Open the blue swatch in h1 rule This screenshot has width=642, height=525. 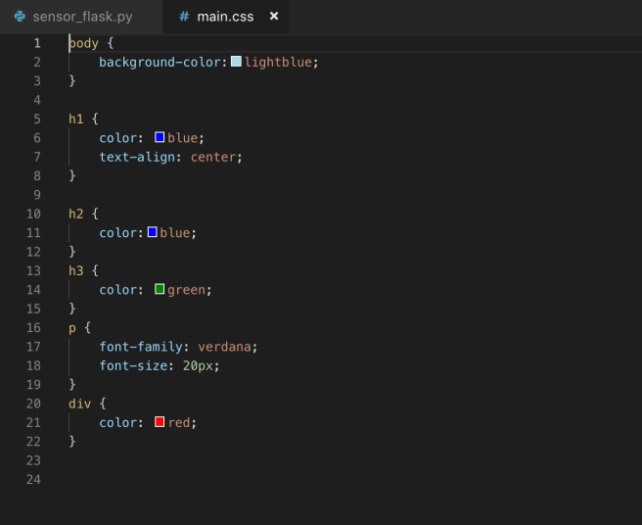click(x=160, y=137)
